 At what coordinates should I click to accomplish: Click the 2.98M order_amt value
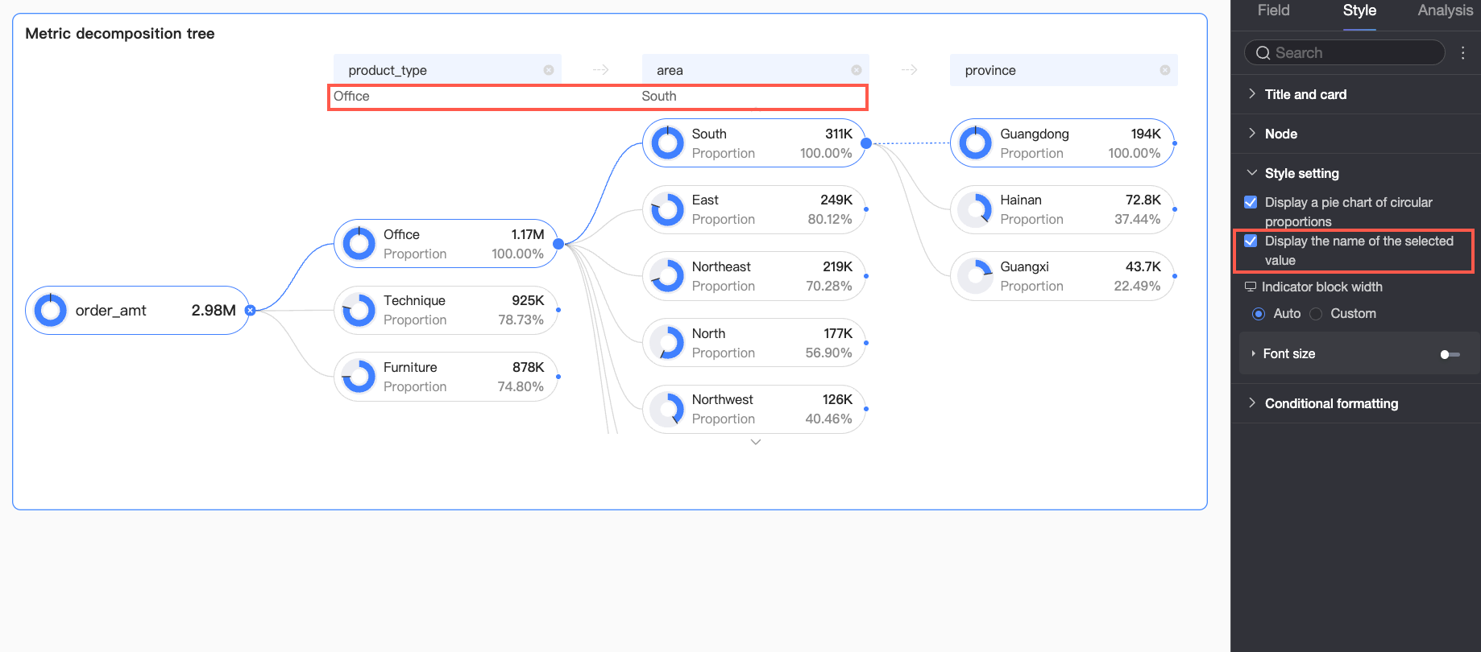tap(214, 310)
